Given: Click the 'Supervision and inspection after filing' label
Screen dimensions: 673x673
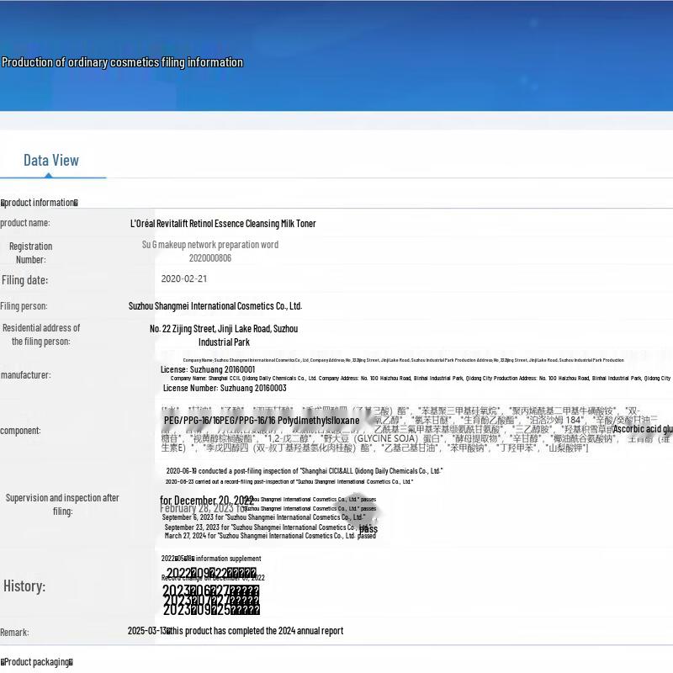Looking at the screenshot, I should 62,504.
